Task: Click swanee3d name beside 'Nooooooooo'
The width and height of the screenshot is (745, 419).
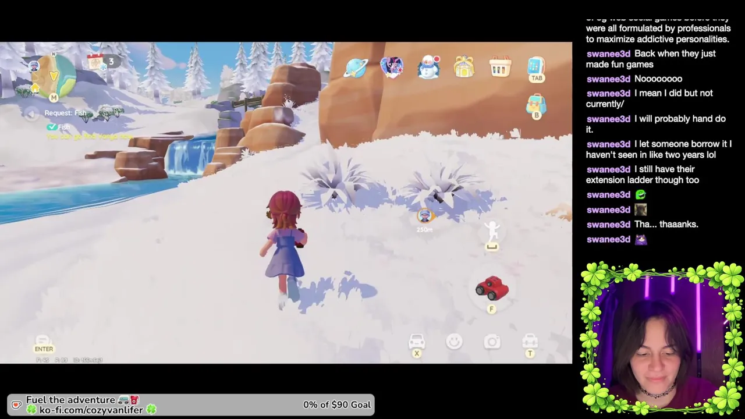Action: tap(608, 79)
